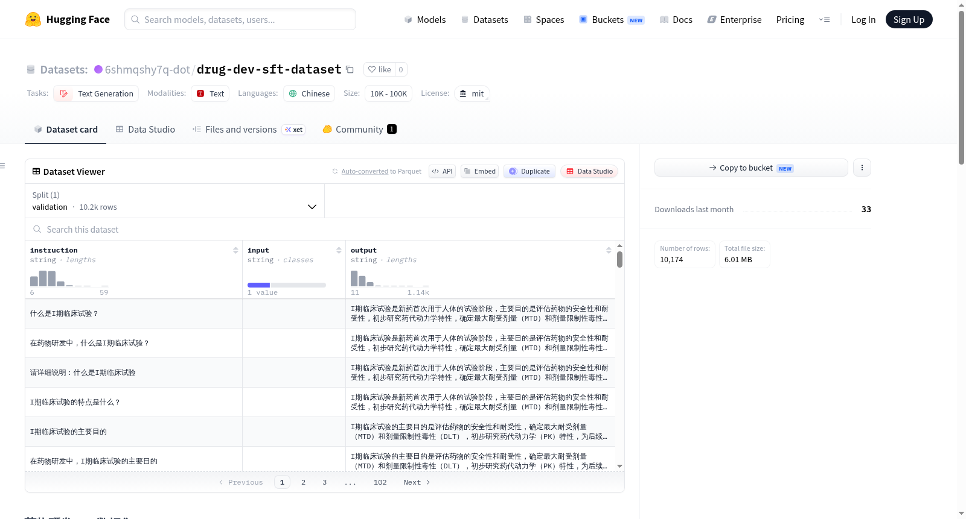Viewport: 966px width, 519px height.
Task: Click the dataset viewer vertical scrollbar
Action: tap(619, 260)
